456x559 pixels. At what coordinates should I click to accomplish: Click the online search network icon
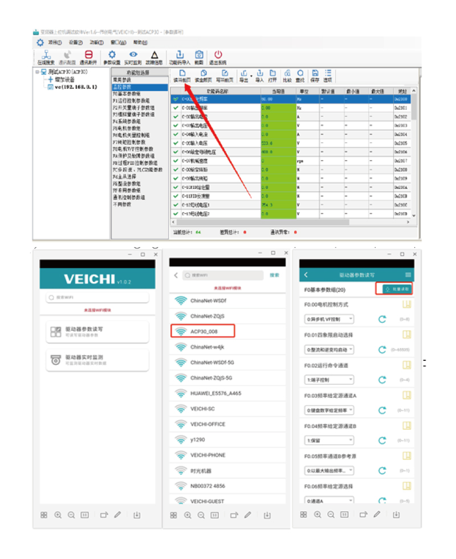[46, 55]
